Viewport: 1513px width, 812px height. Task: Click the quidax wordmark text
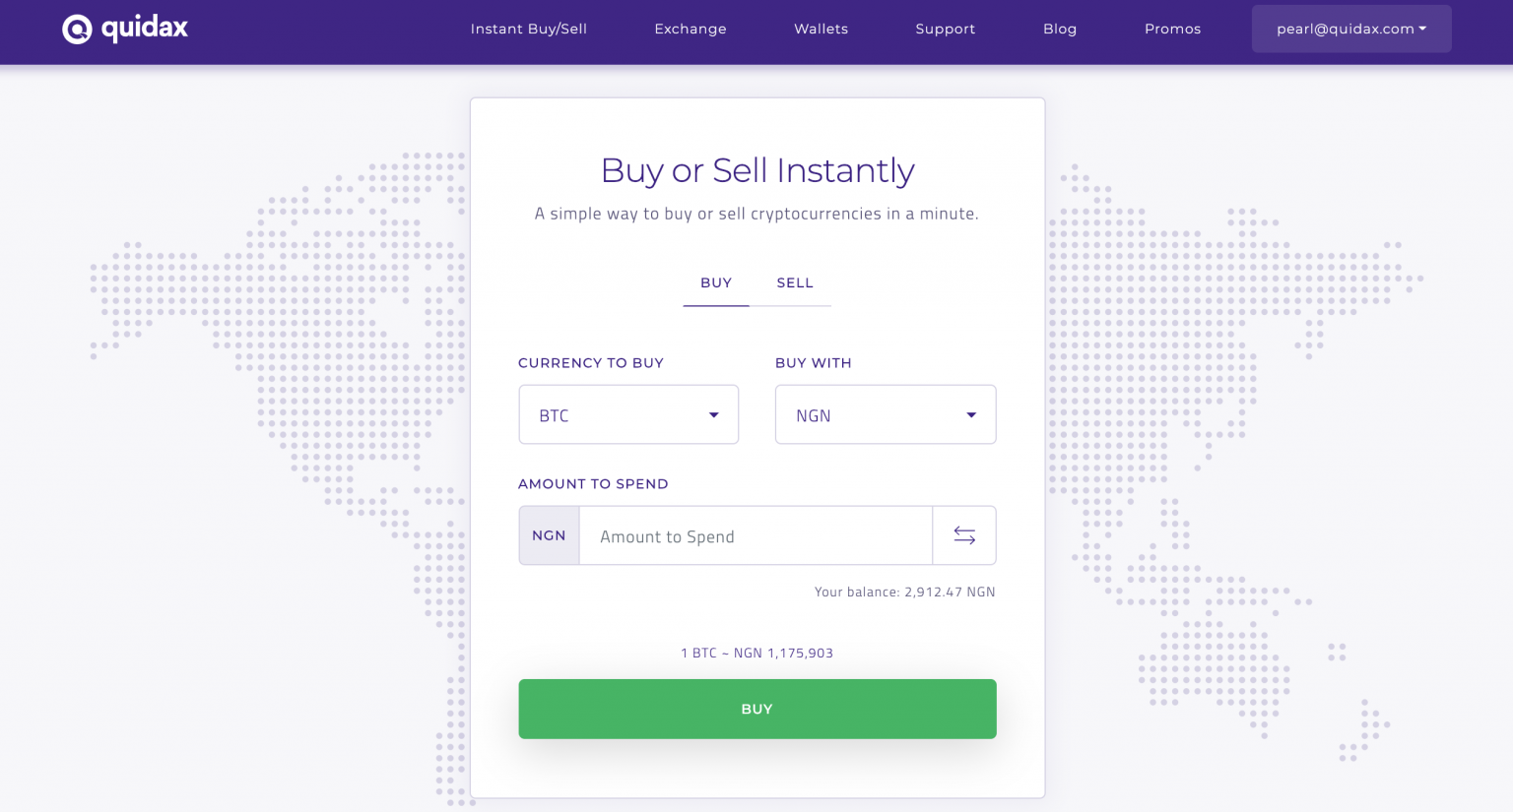point(145,29)
